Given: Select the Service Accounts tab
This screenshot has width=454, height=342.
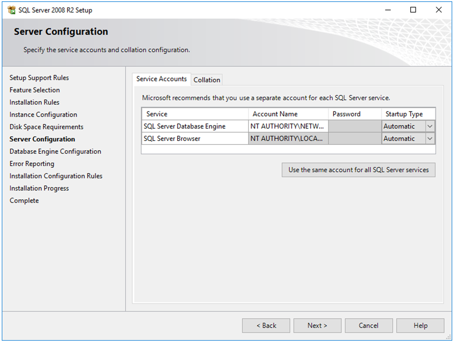Looking at the screenshot, I should (162, 79).
